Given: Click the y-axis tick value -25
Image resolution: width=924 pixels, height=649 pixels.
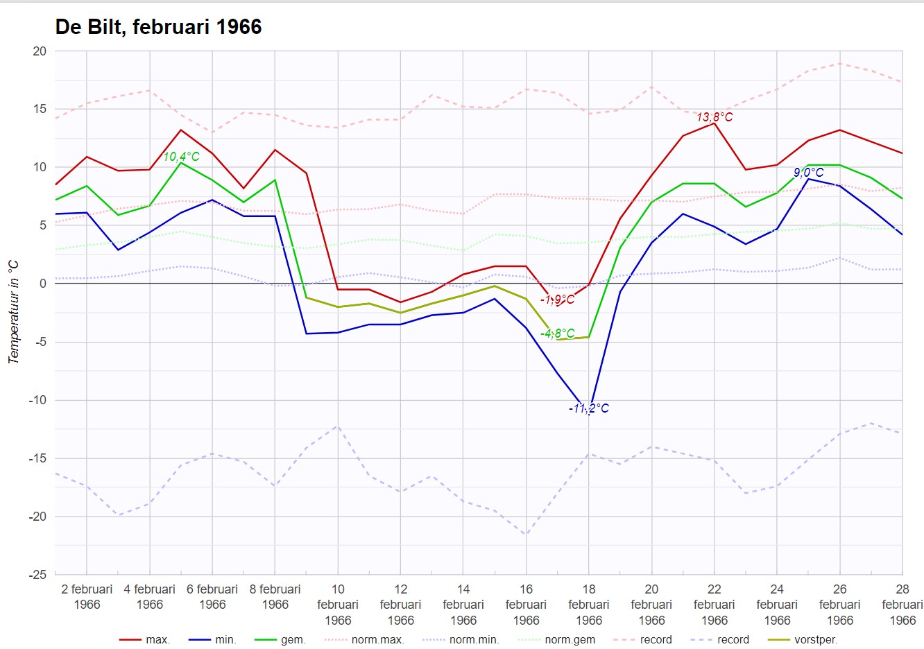Looking at the screenshot, I should tap(37, 575).
